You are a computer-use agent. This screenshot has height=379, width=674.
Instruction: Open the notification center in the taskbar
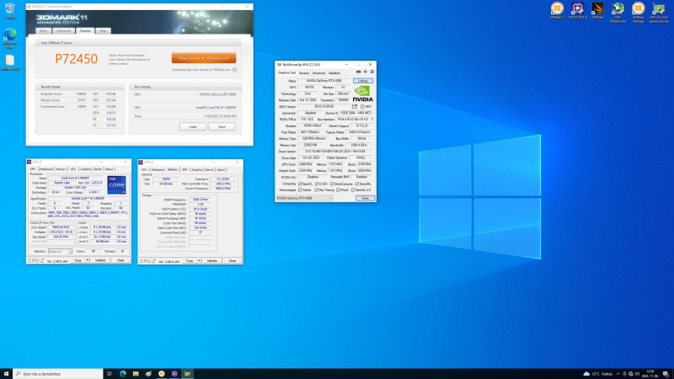click(666, 374)
